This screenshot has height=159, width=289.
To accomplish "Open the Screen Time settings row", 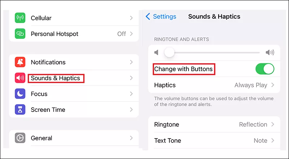I will (74, 110).
